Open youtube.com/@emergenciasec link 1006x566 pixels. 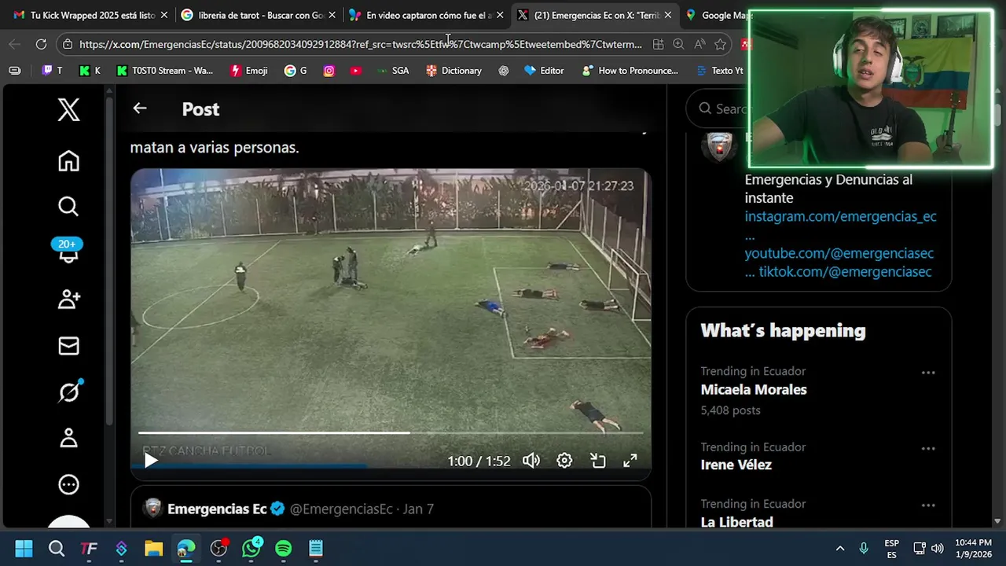coord(839,253)
